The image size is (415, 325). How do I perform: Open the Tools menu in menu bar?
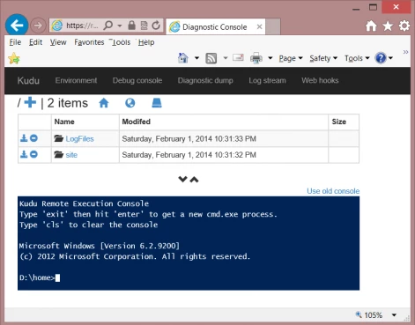[x=121, y=42]
